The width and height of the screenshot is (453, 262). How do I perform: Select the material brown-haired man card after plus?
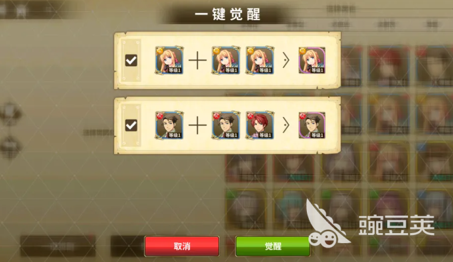click(x=226, y=125)
